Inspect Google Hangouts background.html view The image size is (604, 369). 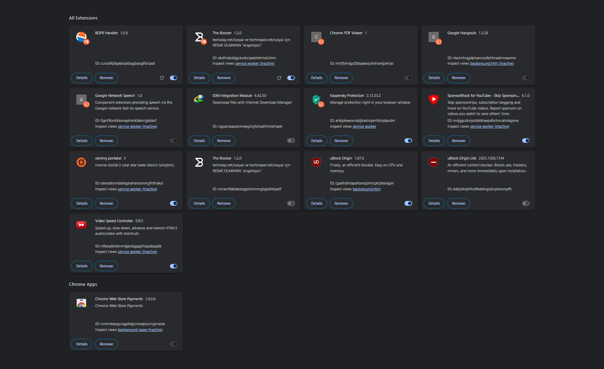(492, 64)
